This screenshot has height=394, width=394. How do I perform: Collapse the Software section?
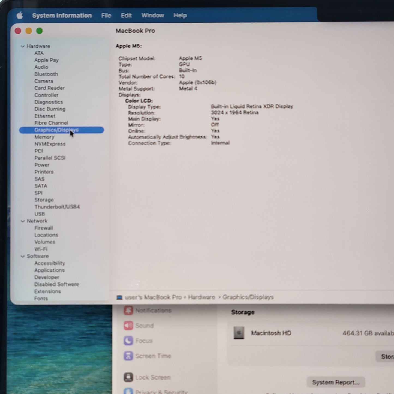click(x=23, y=256)
